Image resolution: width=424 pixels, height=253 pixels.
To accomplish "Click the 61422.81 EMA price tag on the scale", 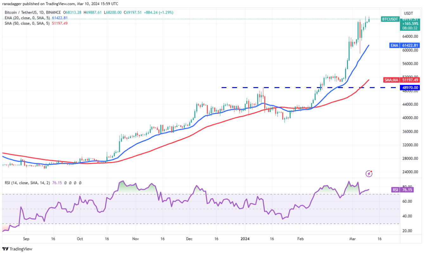I will [411, 45].
